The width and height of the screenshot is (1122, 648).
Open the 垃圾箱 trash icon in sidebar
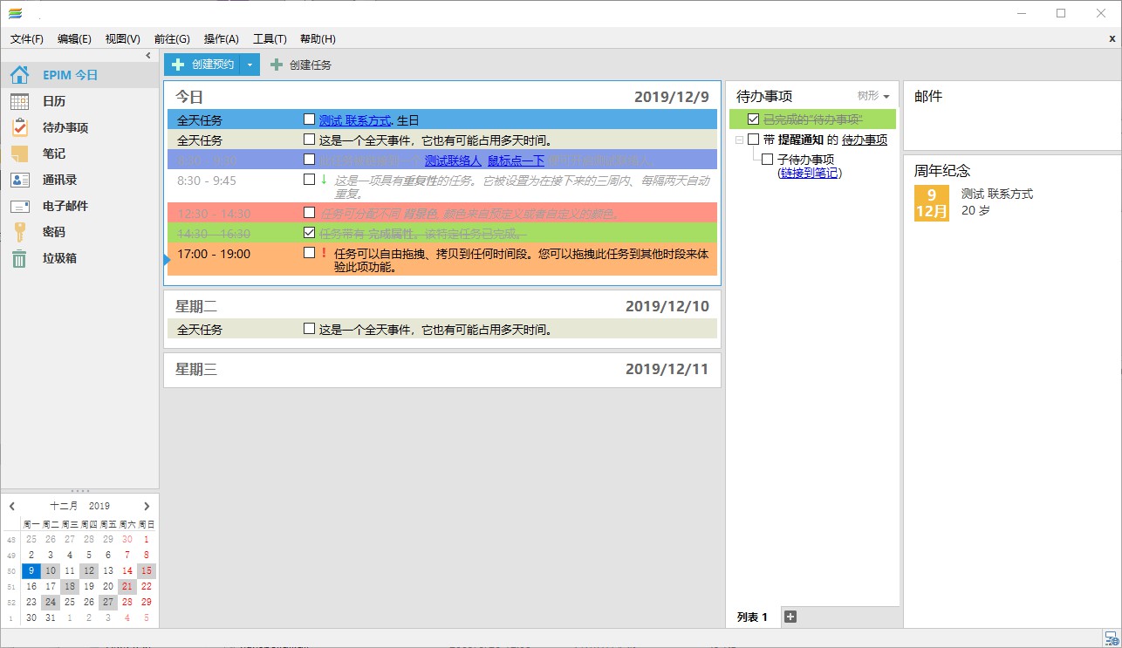[x=19, y=258]
